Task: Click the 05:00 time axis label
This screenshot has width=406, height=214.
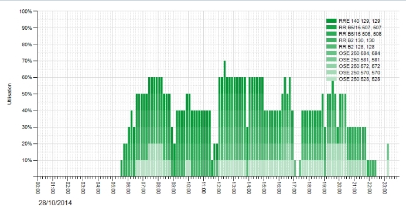Action: 113,187
